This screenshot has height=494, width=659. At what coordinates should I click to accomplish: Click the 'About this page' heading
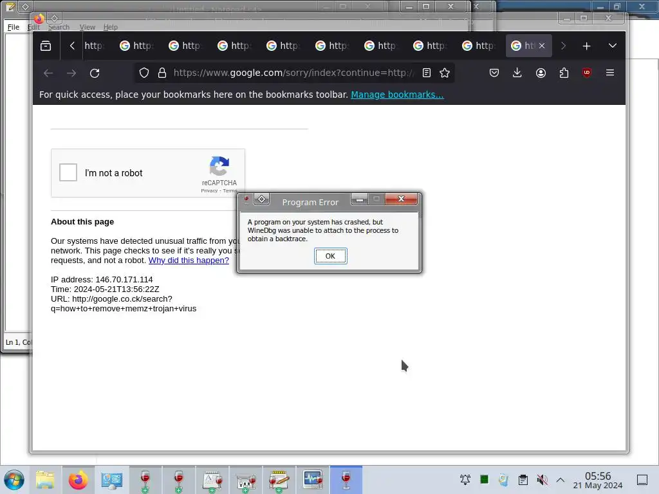click(82, 222)
